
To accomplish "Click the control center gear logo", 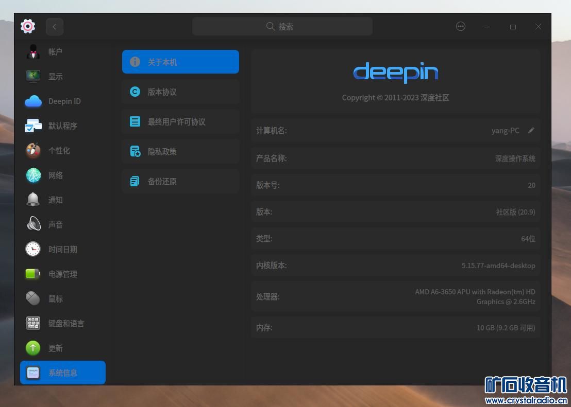I will coord(28,26).
